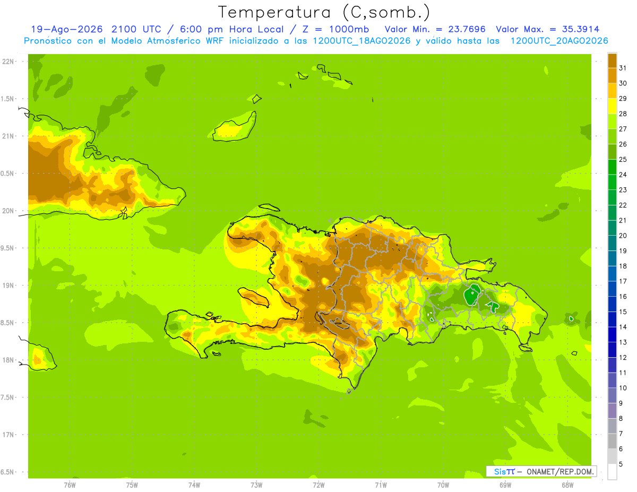Viewport: 637px width, 492px height.
Task: Click the "5" label on the color scale
Action: tap(621, 464)
